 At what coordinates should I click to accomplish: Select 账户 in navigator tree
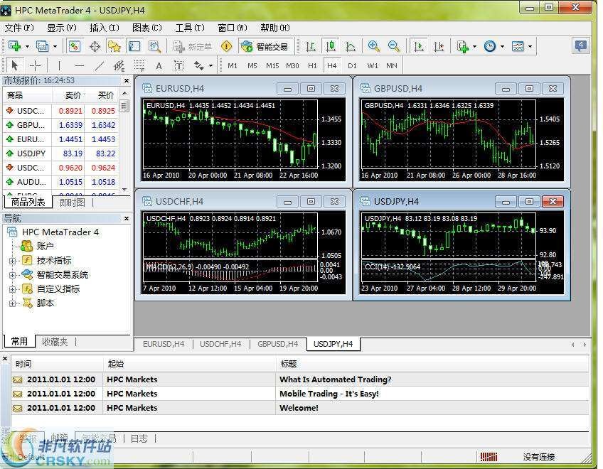pyautogui.click(x=45, y=246)
